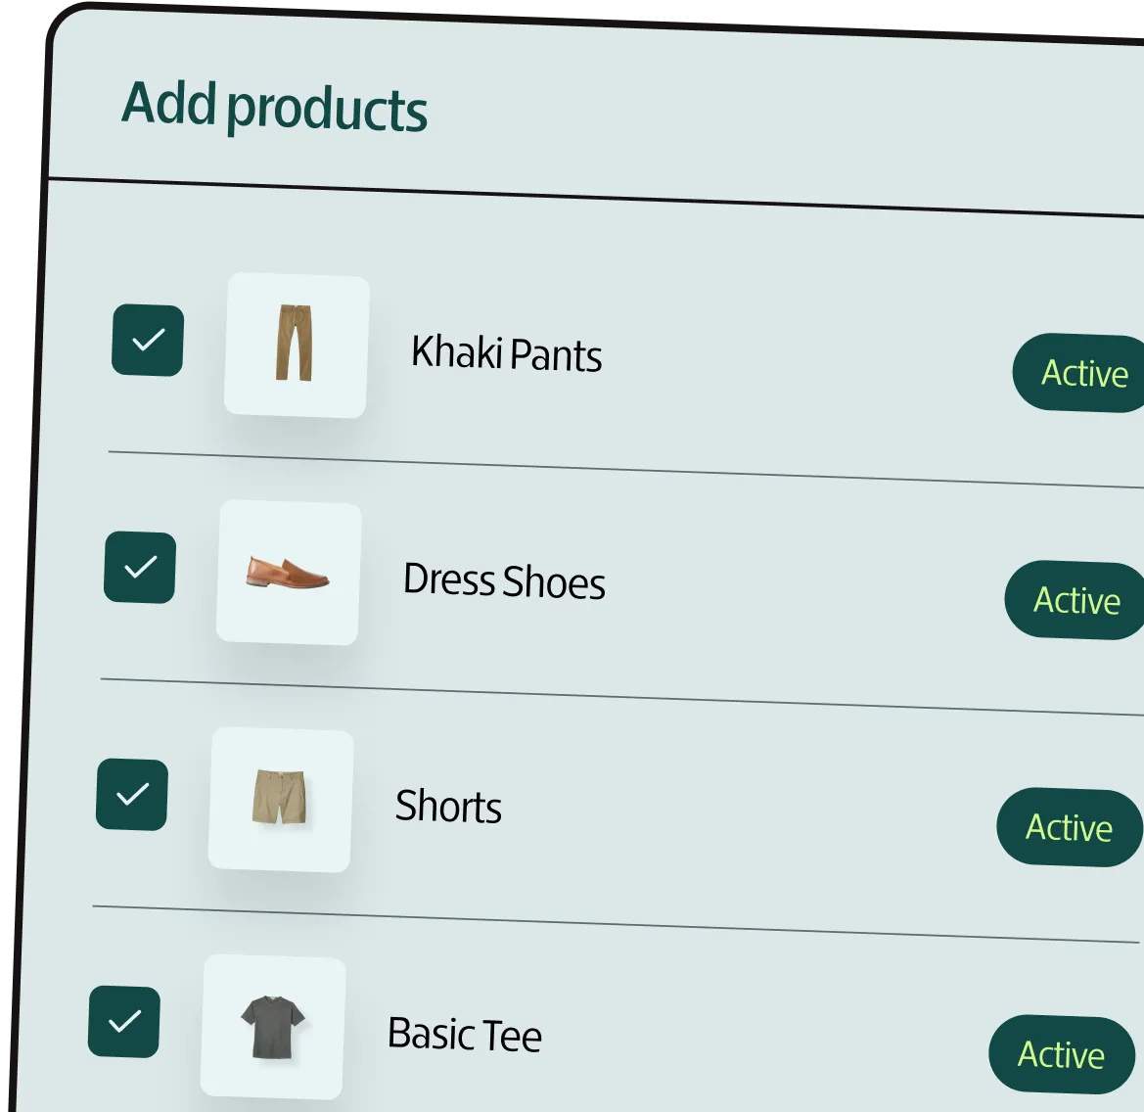Click the Dress Shoes product image
The image size is (1144, 1112).
click(x=289, y=573)
